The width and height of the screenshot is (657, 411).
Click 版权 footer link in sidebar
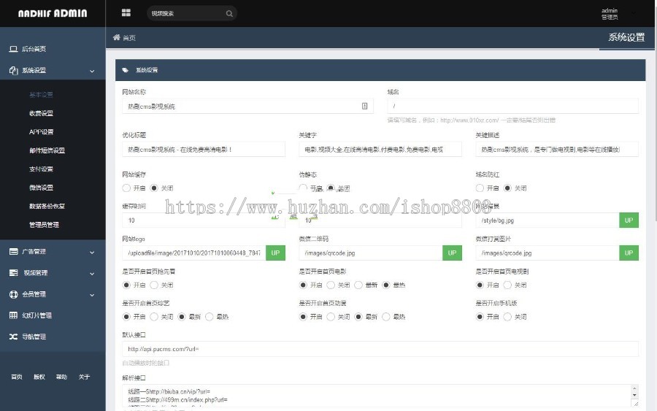(x=39, y=377)
